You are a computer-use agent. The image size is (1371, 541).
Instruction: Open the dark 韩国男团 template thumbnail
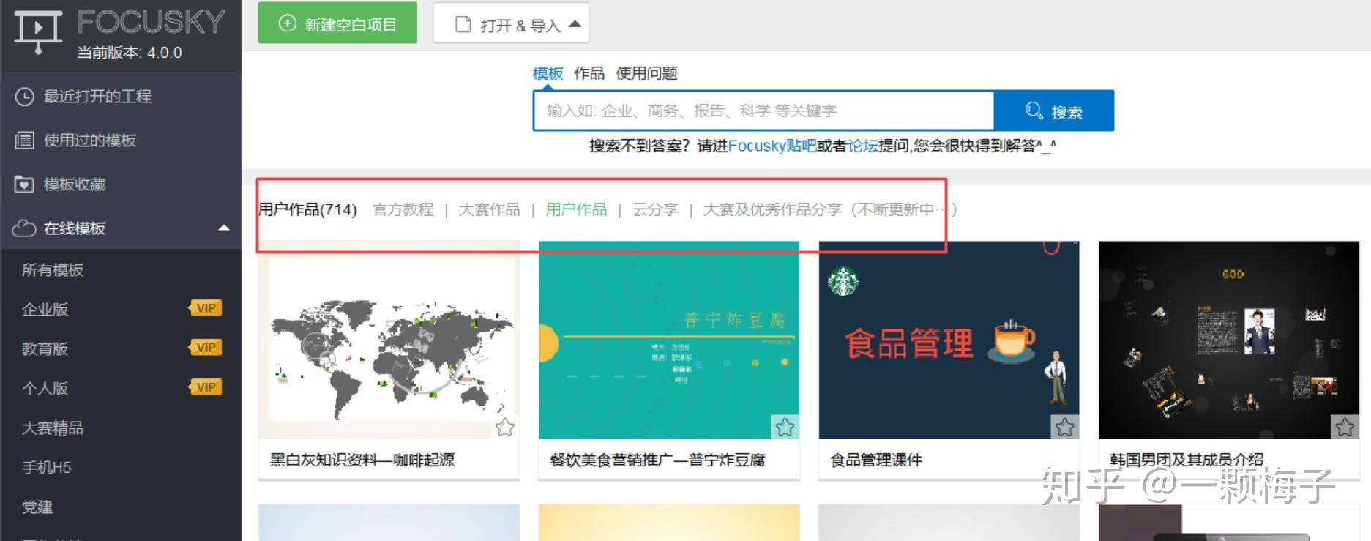(x=1229, y=340)
